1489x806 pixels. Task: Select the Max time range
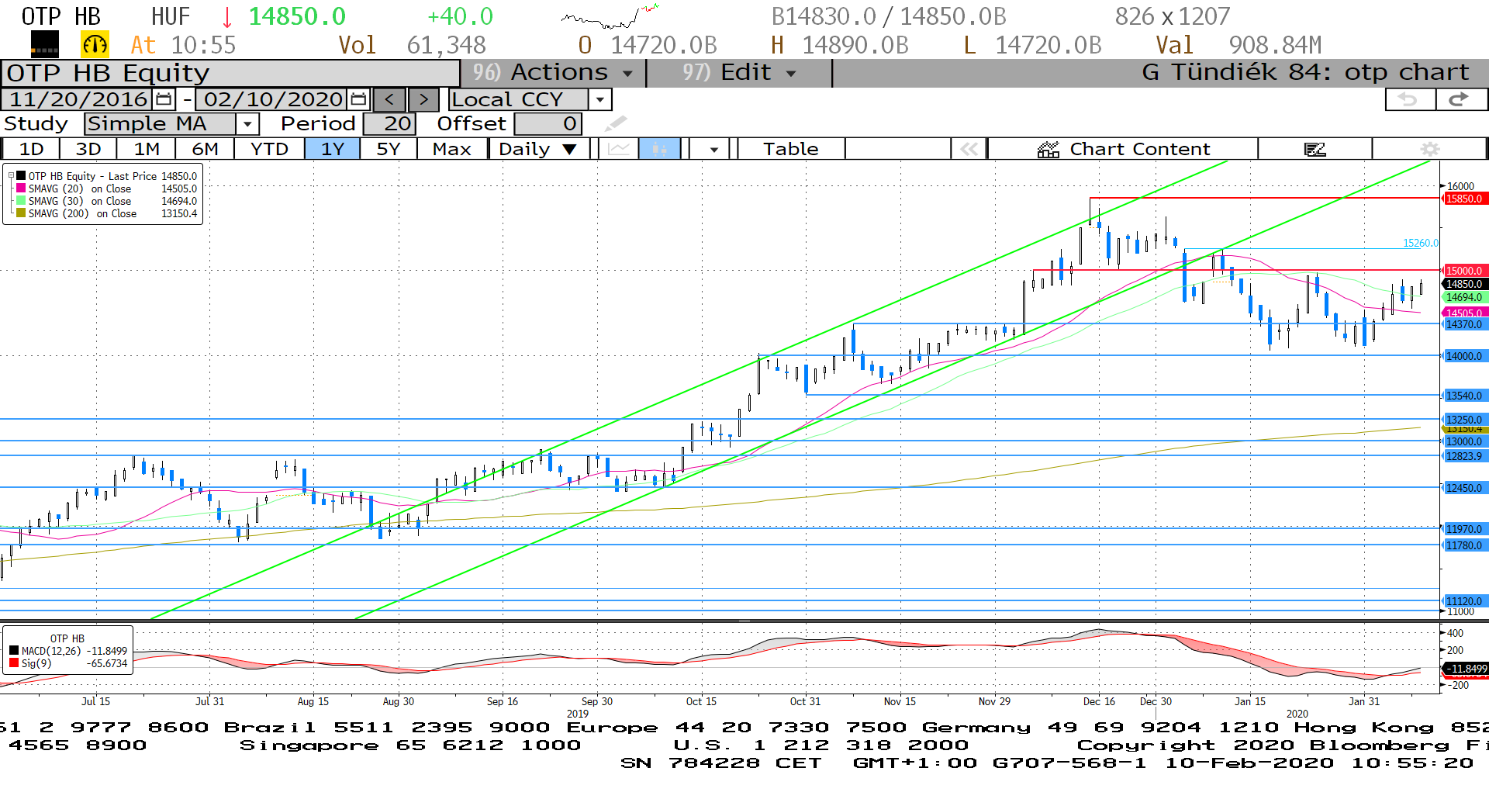[x=452, y=149]
